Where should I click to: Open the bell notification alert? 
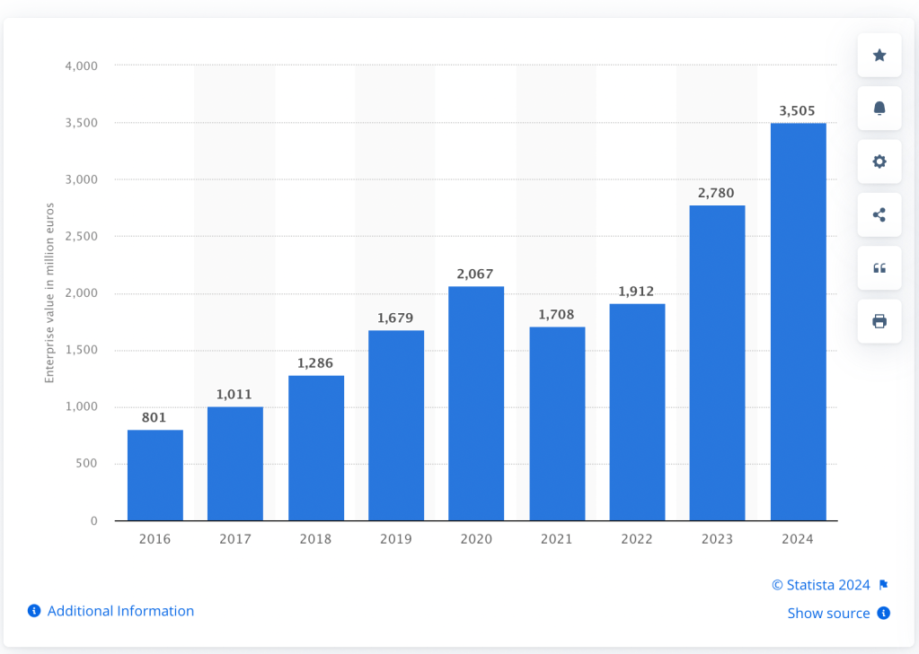point(879,109)
